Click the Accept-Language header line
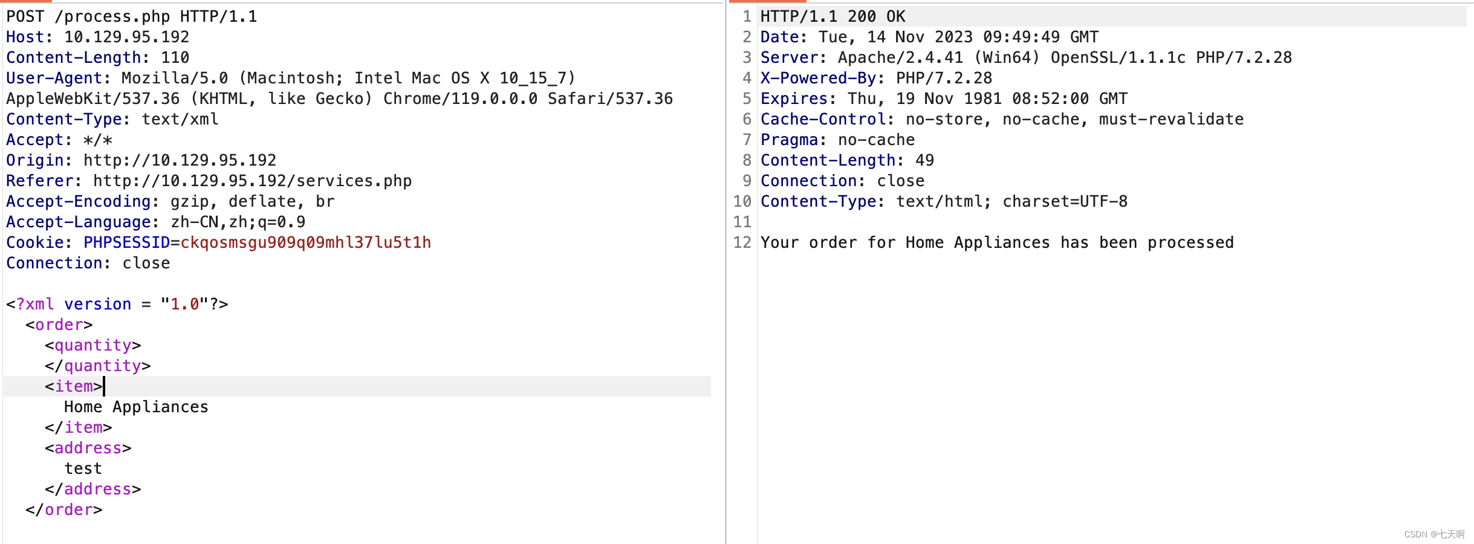Screen dimensions: 1474x544 [156, 222]
